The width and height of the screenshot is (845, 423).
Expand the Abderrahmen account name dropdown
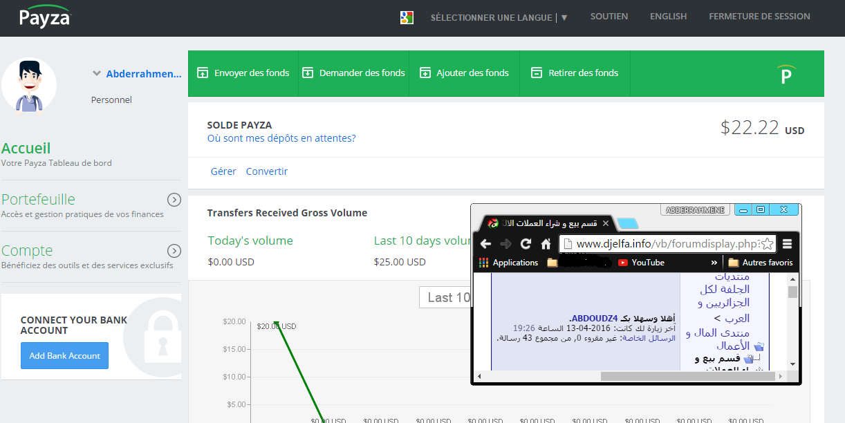[137, 73]
